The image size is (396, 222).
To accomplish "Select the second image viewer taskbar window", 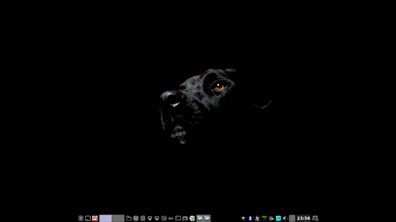I will pyautogui.click(x=207, y=218).
